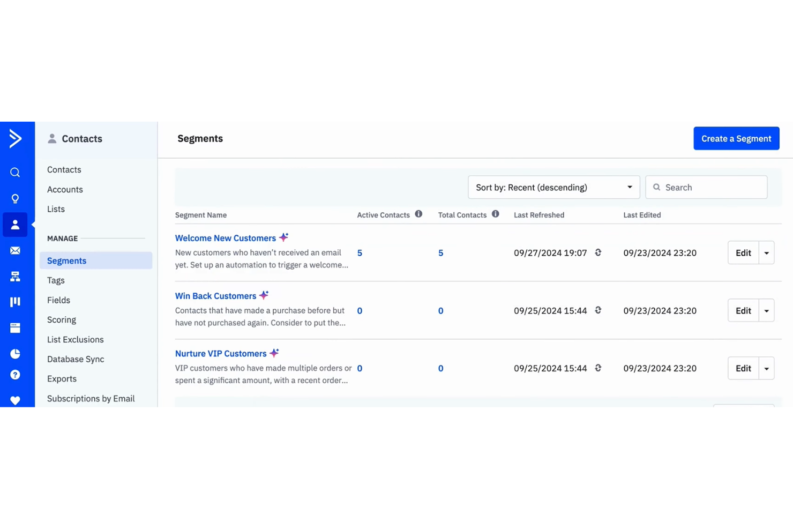This screenshot has height=529, width=793.
Task: Click the Total Contacts info icon
Action: [496, 214]
